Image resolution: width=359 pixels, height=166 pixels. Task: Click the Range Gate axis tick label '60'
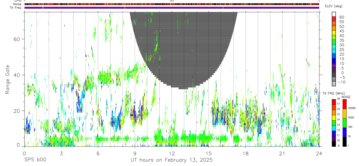click(x=17, y=39)
